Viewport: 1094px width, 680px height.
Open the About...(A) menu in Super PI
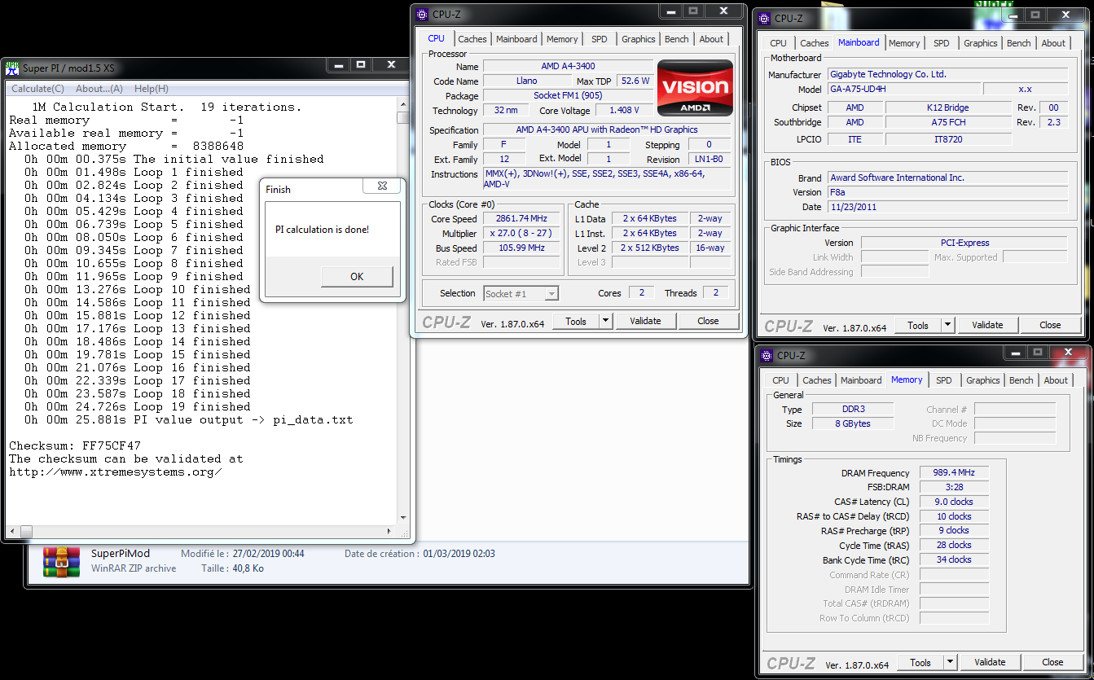pyautogui.click(x=99, y=89)
